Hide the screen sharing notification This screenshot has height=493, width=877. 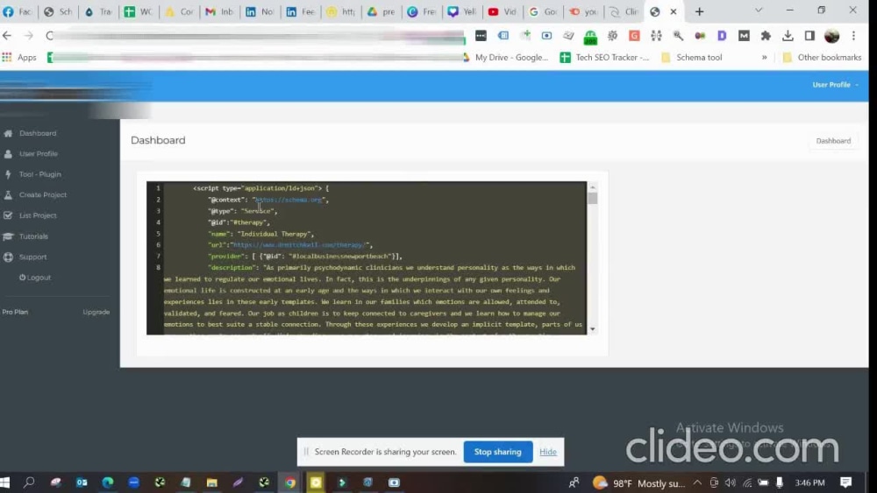547,452
